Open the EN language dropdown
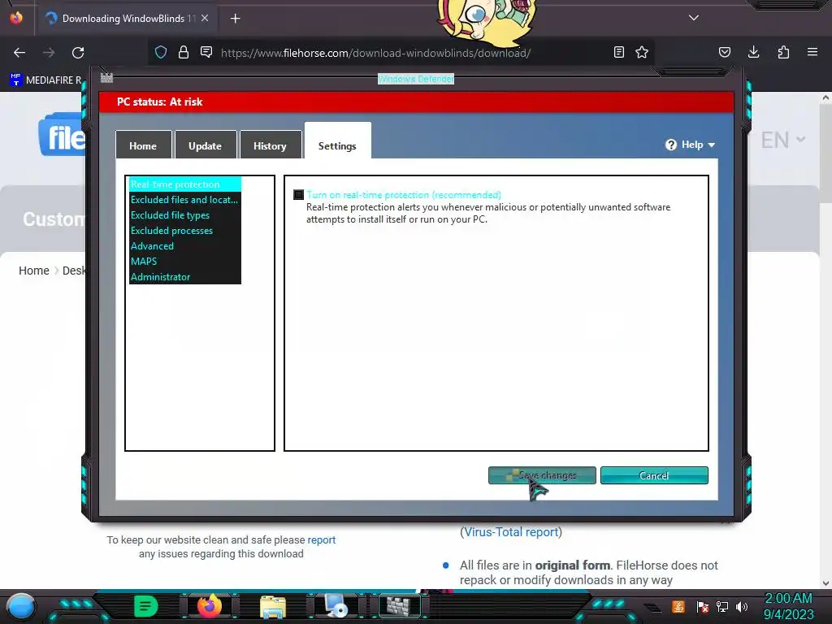 [x=783, y=140]
